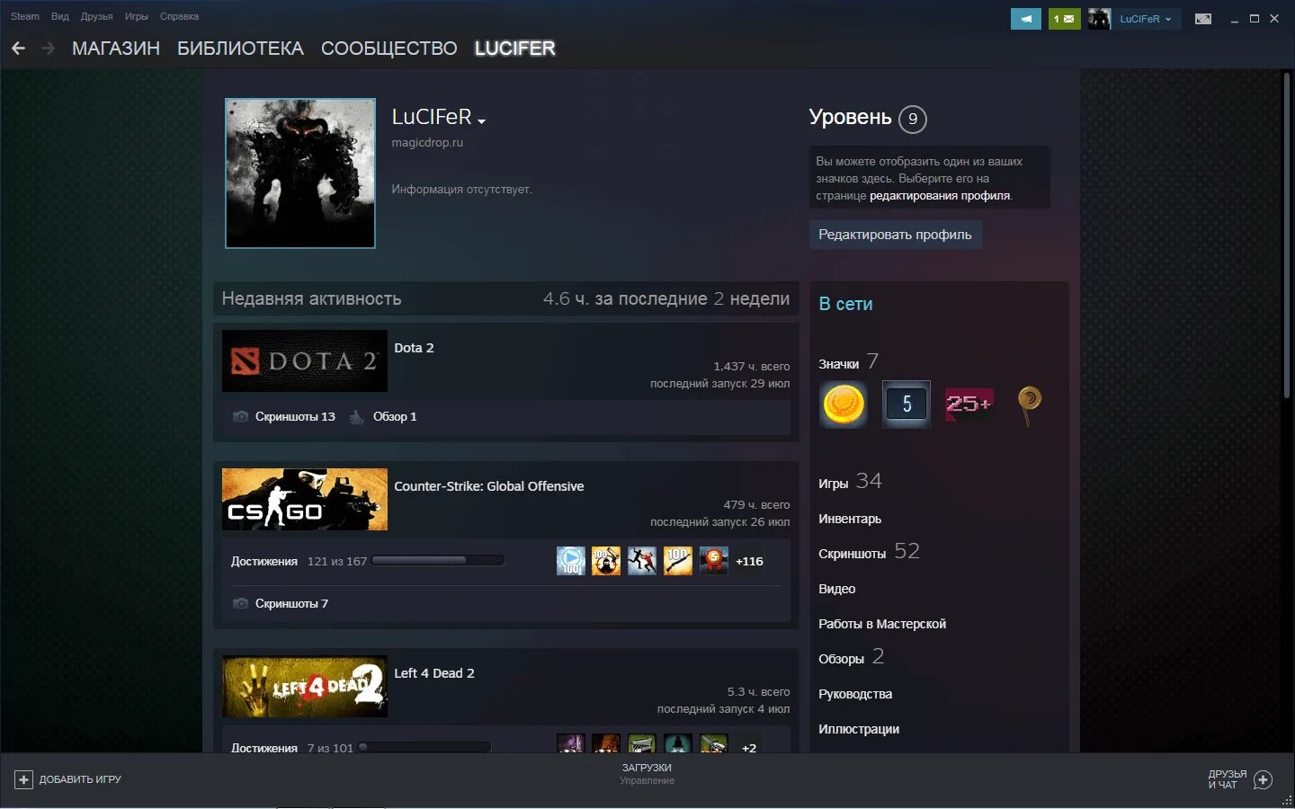Screen dimensions: 1295x809
Task: Open the Руководства link
Action: (x=855, y=694)
